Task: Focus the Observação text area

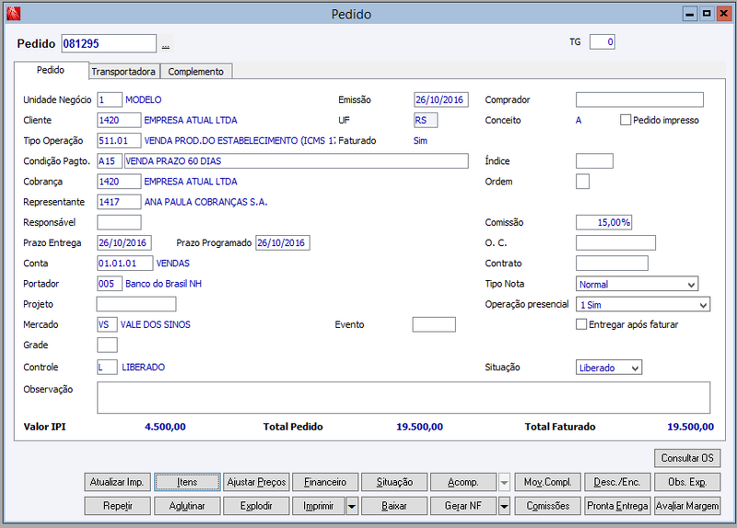Action: [404, 398]
